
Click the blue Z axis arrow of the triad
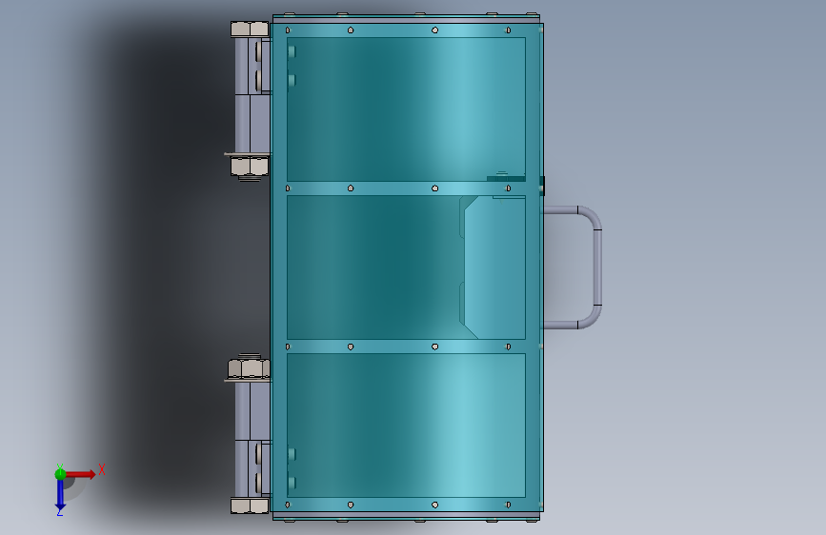click(x=60, y=495)
